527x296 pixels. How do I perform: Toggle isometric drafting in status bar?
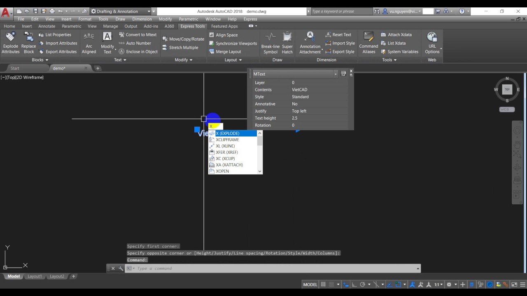(376, 284)
